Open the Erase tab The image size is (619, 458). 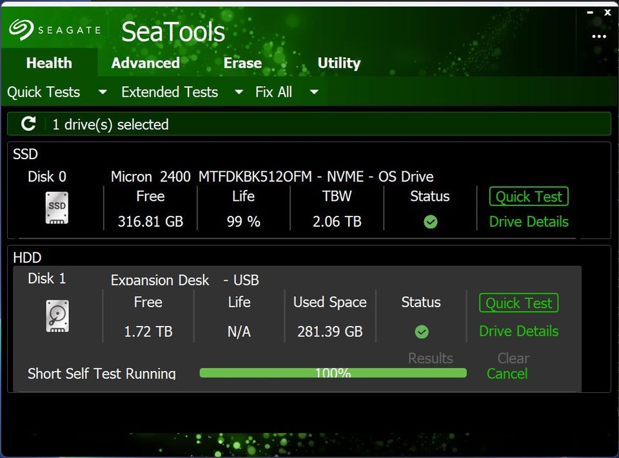coord(242,63)
